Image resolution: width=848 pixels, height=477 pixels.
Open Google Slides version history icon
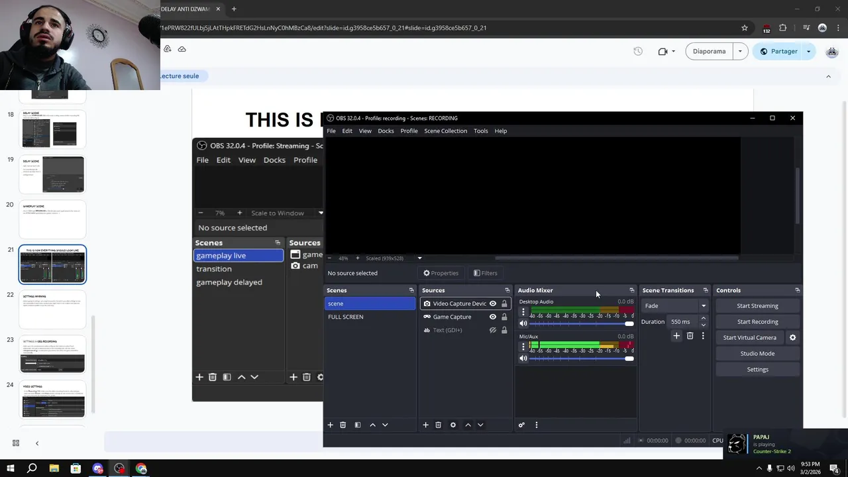click(x=638, y=51)
